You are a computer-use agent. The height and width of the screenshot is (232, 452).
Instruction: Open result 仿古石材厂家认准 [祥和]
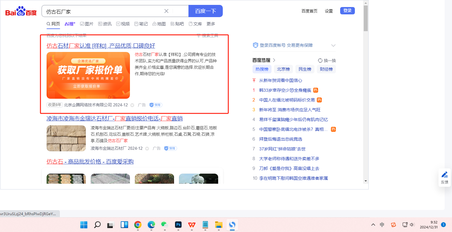click(101, 46)
